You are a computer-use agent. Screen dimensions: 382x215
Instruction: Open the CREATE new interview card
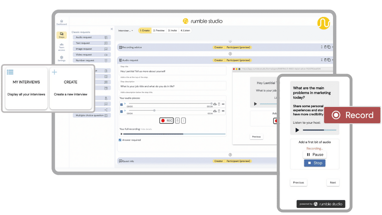coord(71,88)
